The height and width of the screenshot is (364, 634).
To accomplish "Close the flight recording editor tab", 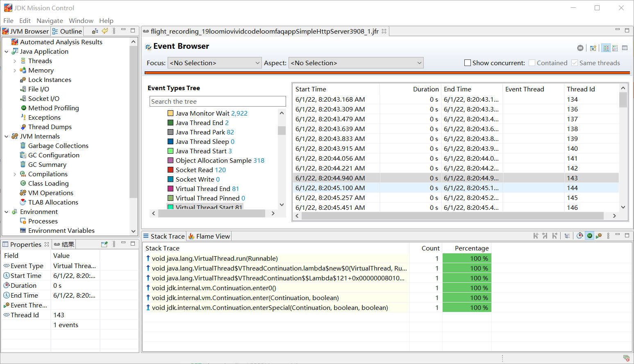I will 384,31.
